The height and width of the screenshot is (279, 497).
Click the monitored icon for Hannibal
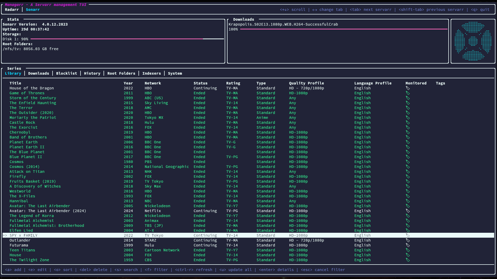[x=408, y=201]
